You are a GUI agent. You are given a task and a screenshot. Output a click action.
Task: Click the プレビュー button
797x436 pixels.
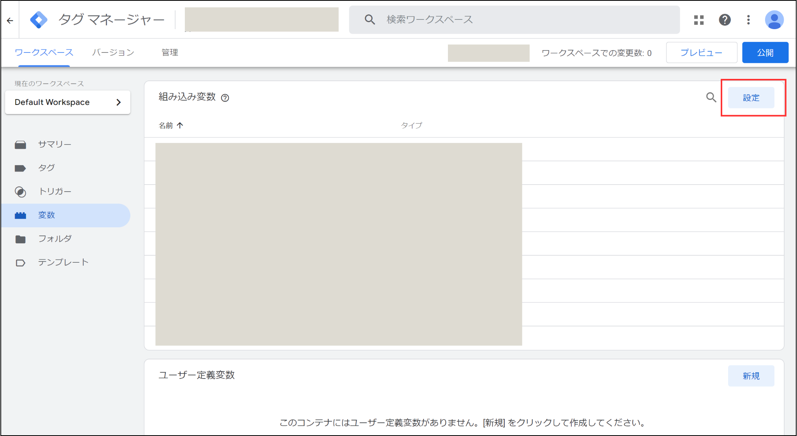pyautogui.click(x=701, y=52)
